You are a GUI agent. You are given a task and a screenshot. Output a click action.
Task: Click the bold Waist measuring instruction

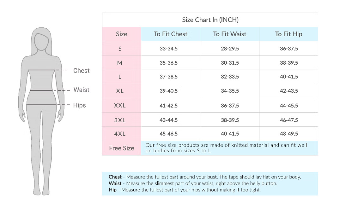point(115,183)
